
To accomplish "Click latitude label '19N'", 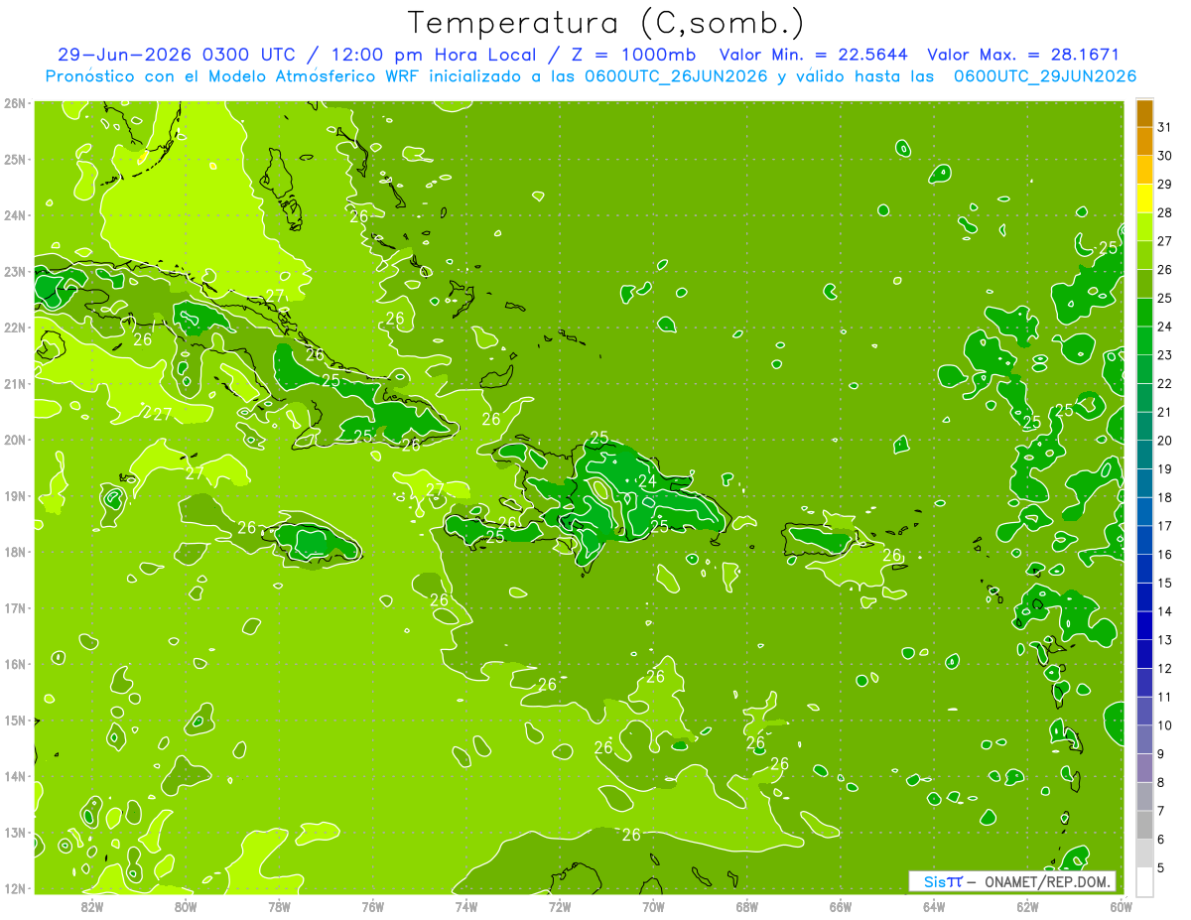I will [x=15, y=495].
